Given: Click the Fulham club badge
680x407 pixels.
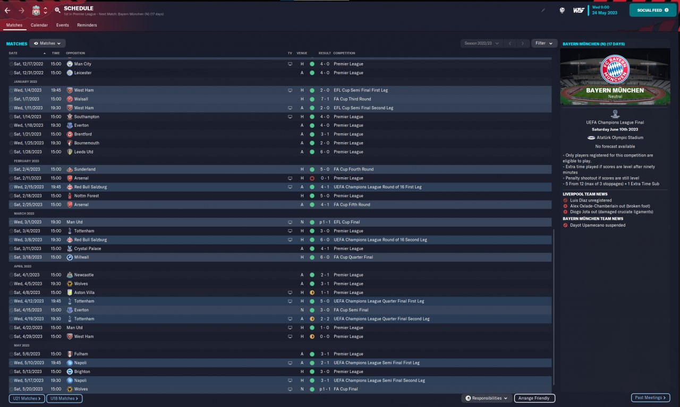Looking at the screenshot, I should pos(70,354).
